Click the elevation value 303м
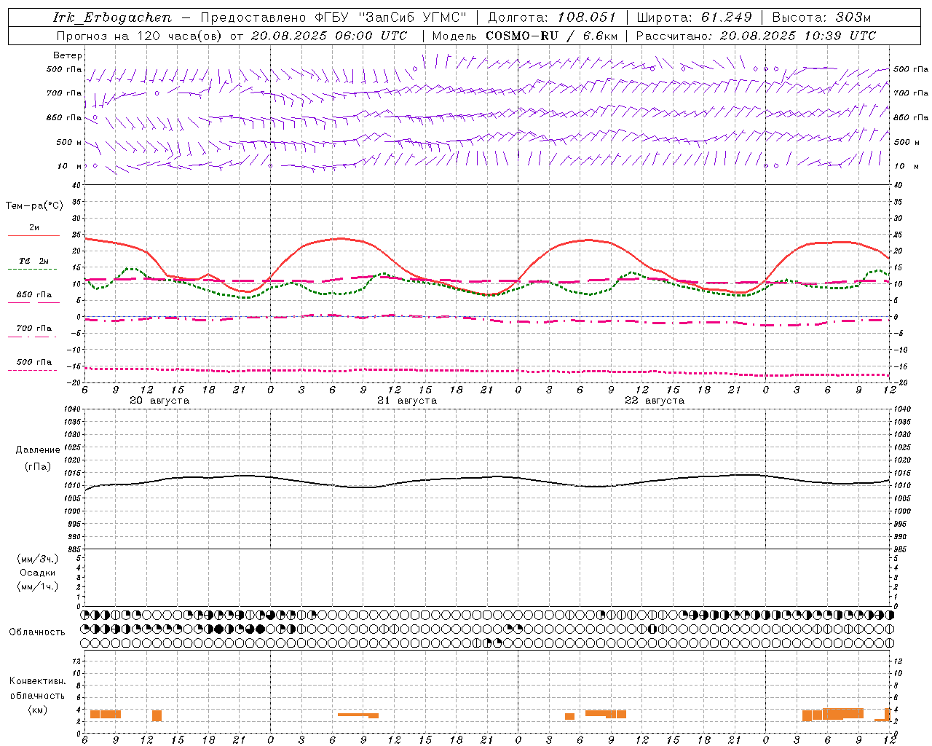The height and width of the screenshot is (746, 932). [x=853, y=17]
